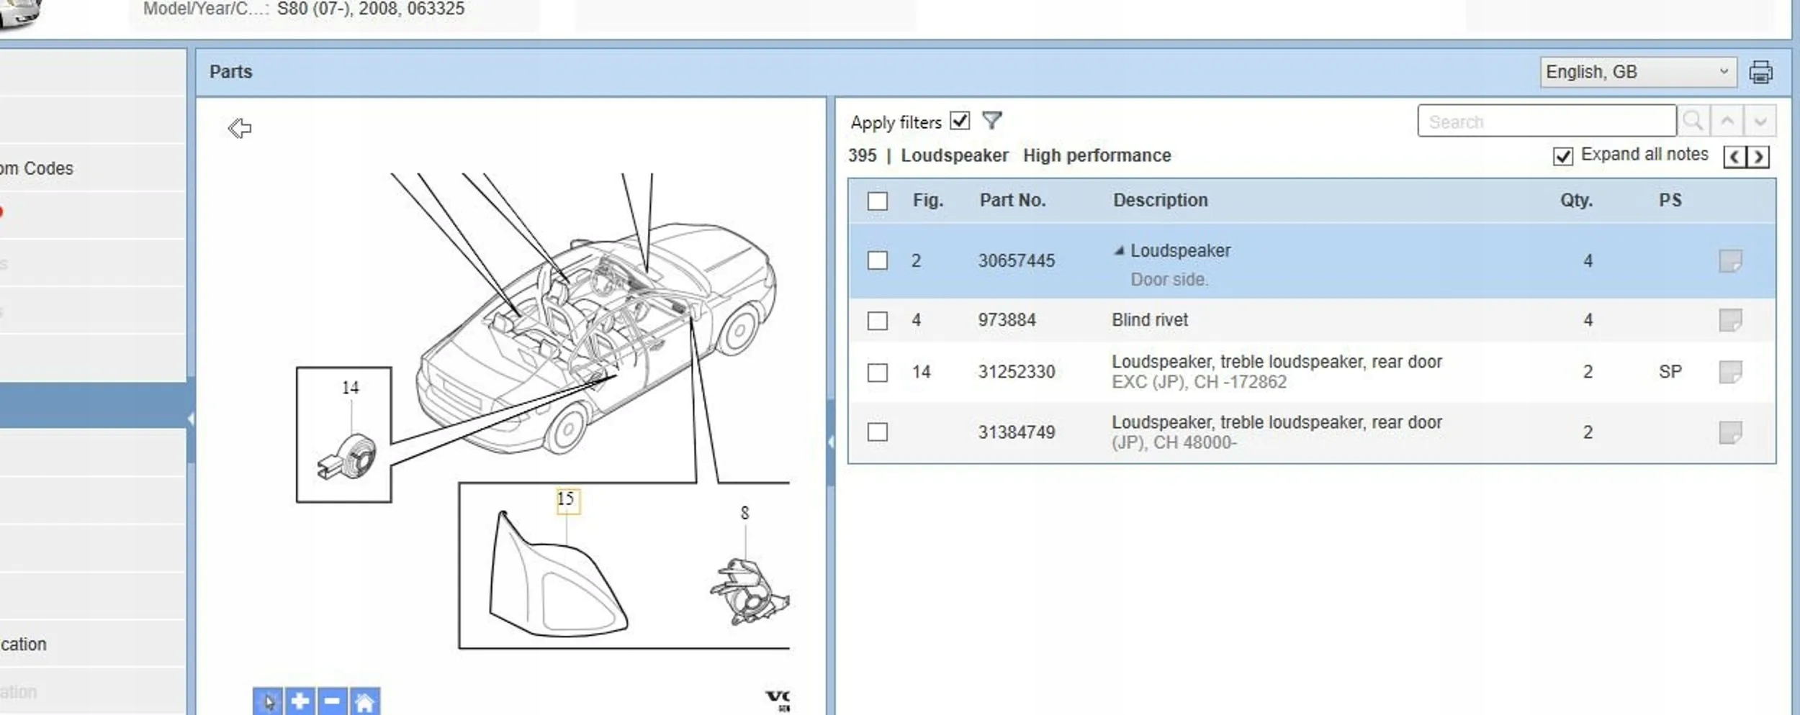The height and width of the screenshot is (715, 1800).
Task: Click the SP value in PS column
Action: (1670, 372)
